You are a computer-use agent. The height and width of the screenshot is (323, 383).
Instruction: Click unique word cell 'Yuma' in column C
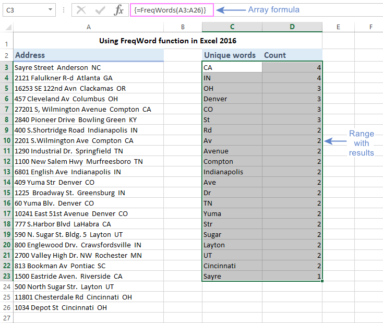coord(232,213)
